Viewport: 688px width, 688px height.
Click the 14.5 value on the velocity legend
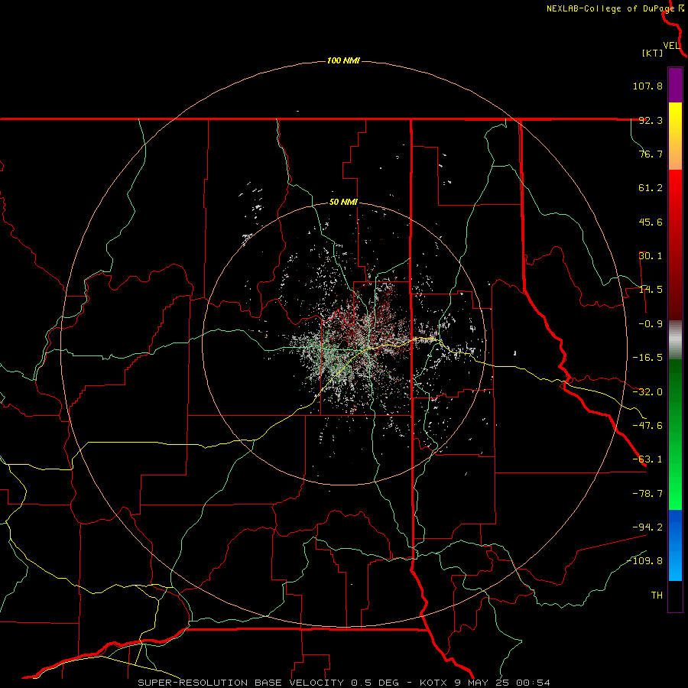click(651, 290)
